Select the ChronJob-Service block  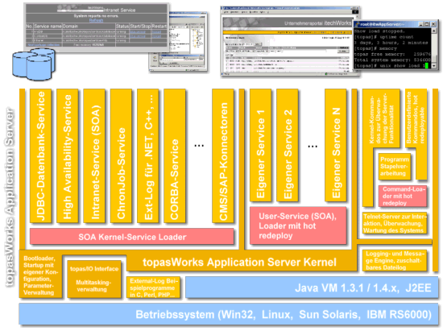pos(121,155)
